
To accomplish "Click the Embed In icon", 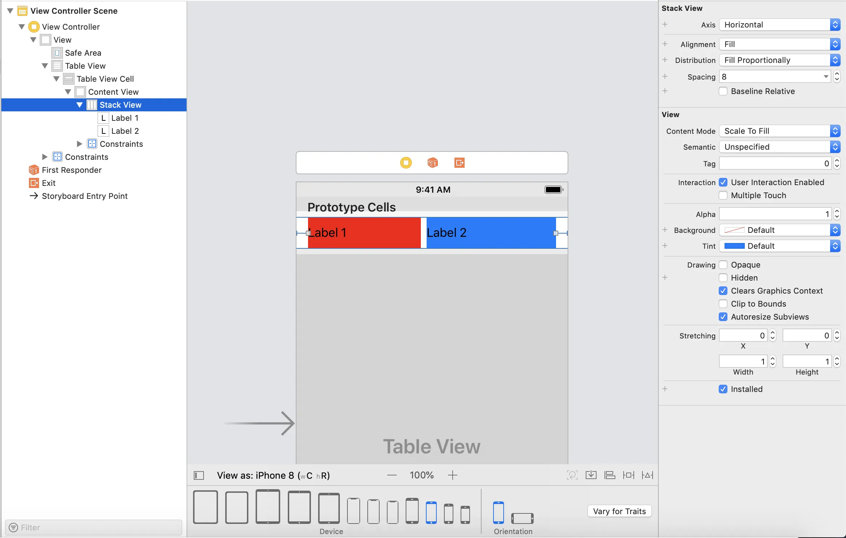I will [x=591, y=475].
